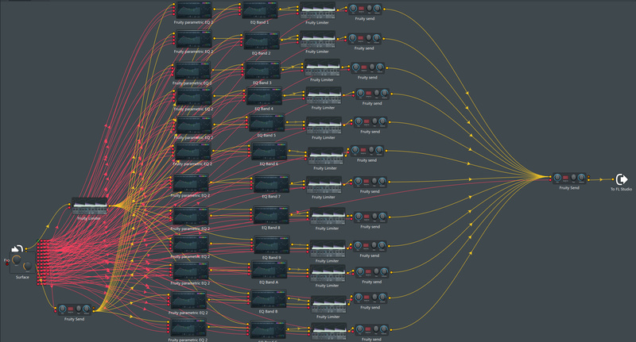Viewport: 636px width, 342px height.
Task: Select Fruity Limiter connected to EQ Band 6
Action: (325, 156)
